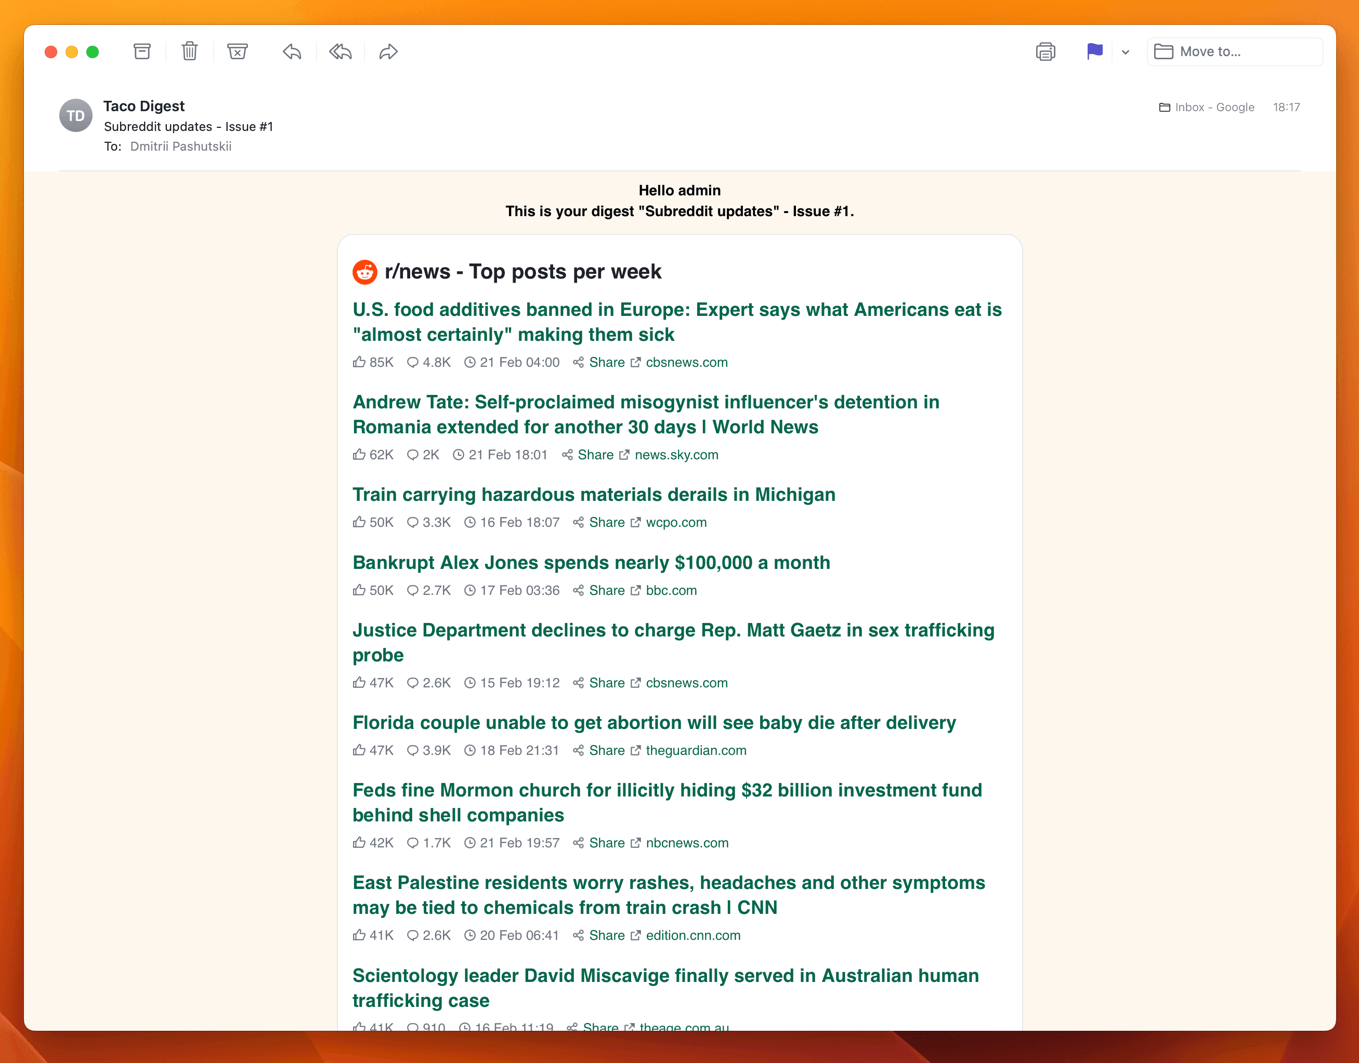Visit nbcnews.com source link
Viewport: 1359px width, 1063px height.
click(x=687, y=843)
